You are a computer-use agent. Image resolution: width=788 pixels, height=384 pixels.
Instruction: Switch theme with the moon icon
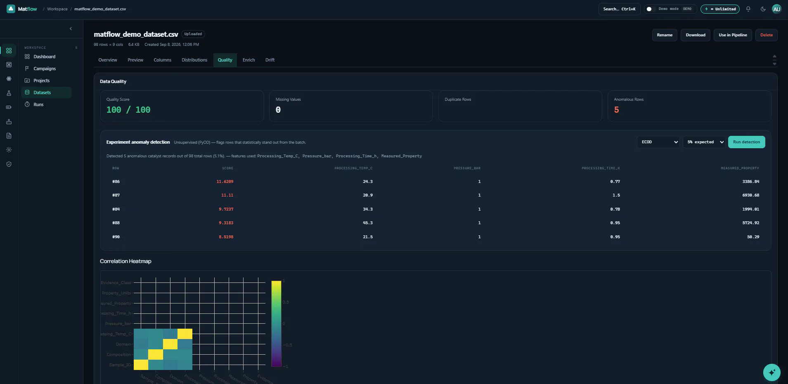click(x=763, y=9)
